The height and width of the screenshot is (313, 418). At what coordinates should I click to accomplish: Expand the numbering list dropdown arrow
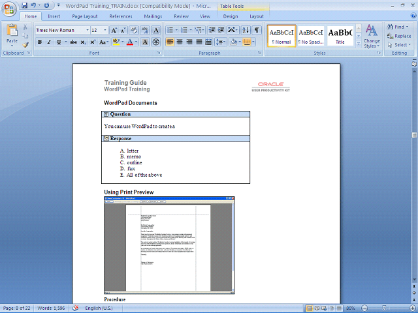(191, 30)
